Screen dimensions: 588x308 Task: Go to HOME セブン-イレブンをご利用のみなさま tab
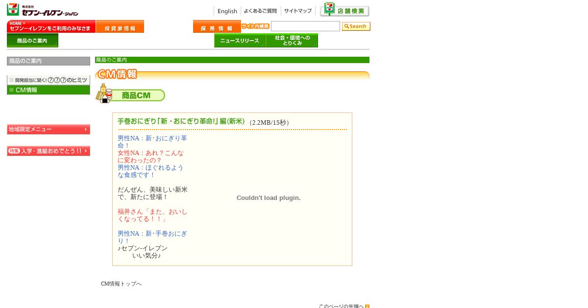coord(51,26)
